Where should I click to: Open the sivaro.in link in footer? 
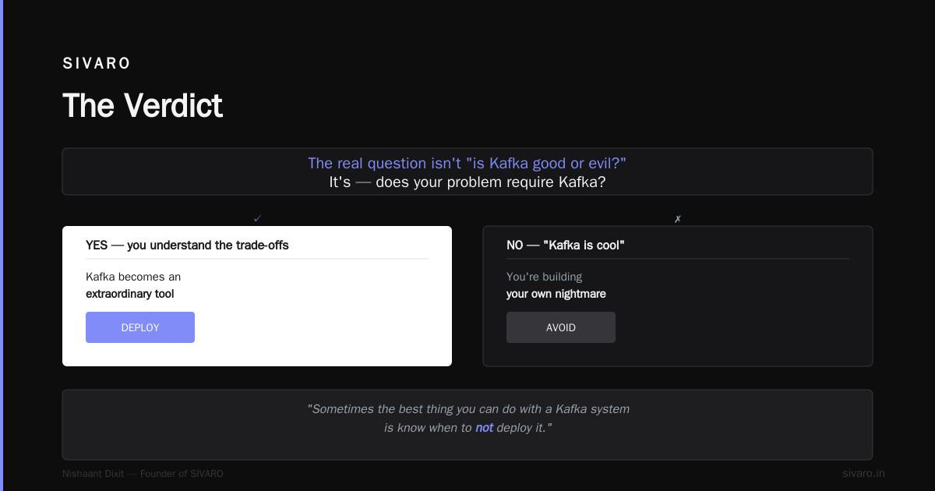point(863,473)
